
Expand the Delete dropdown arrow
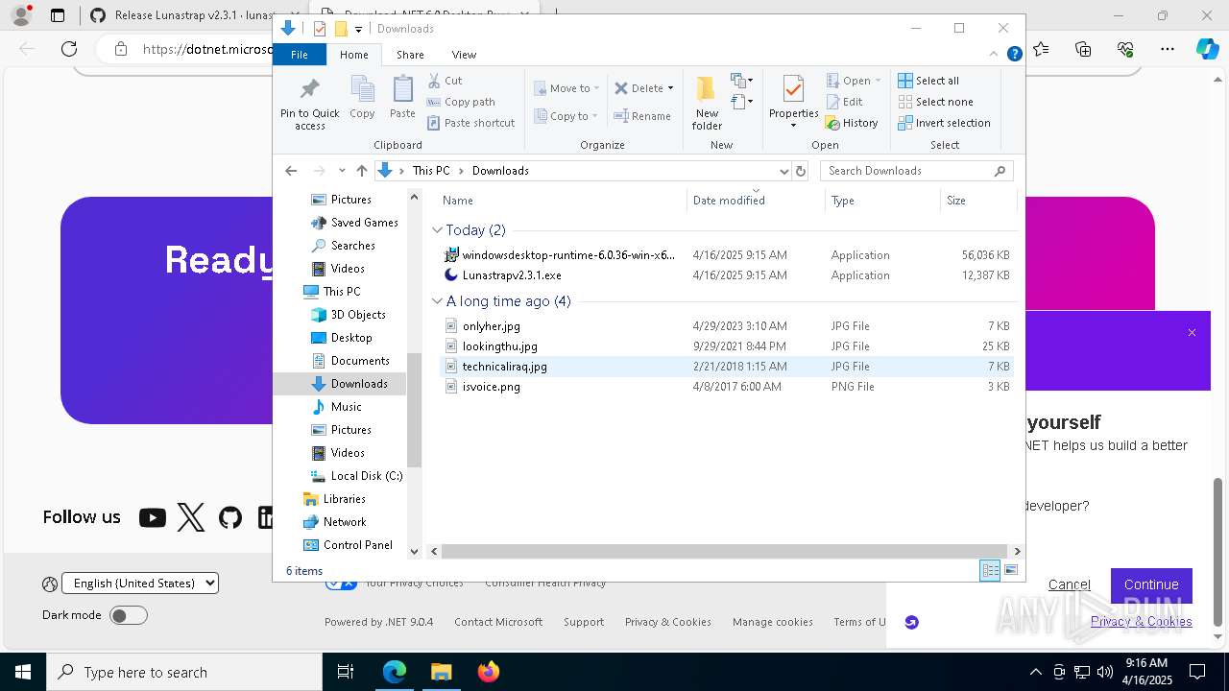click(670, 88)
